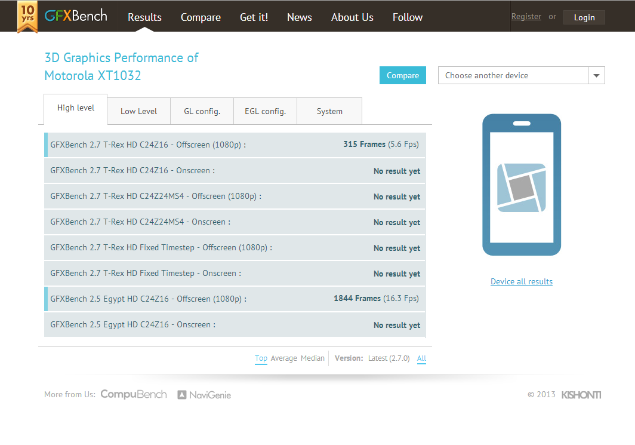This screenshot has height=445, width=635.
Task: Click the 315 Frames (5.6 Fps) result
Action: 381,145
